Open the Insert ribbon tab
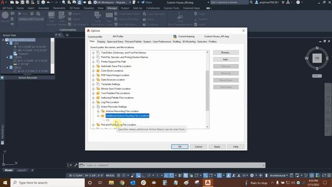Viewport: 332px width, 187px height. 31,8
